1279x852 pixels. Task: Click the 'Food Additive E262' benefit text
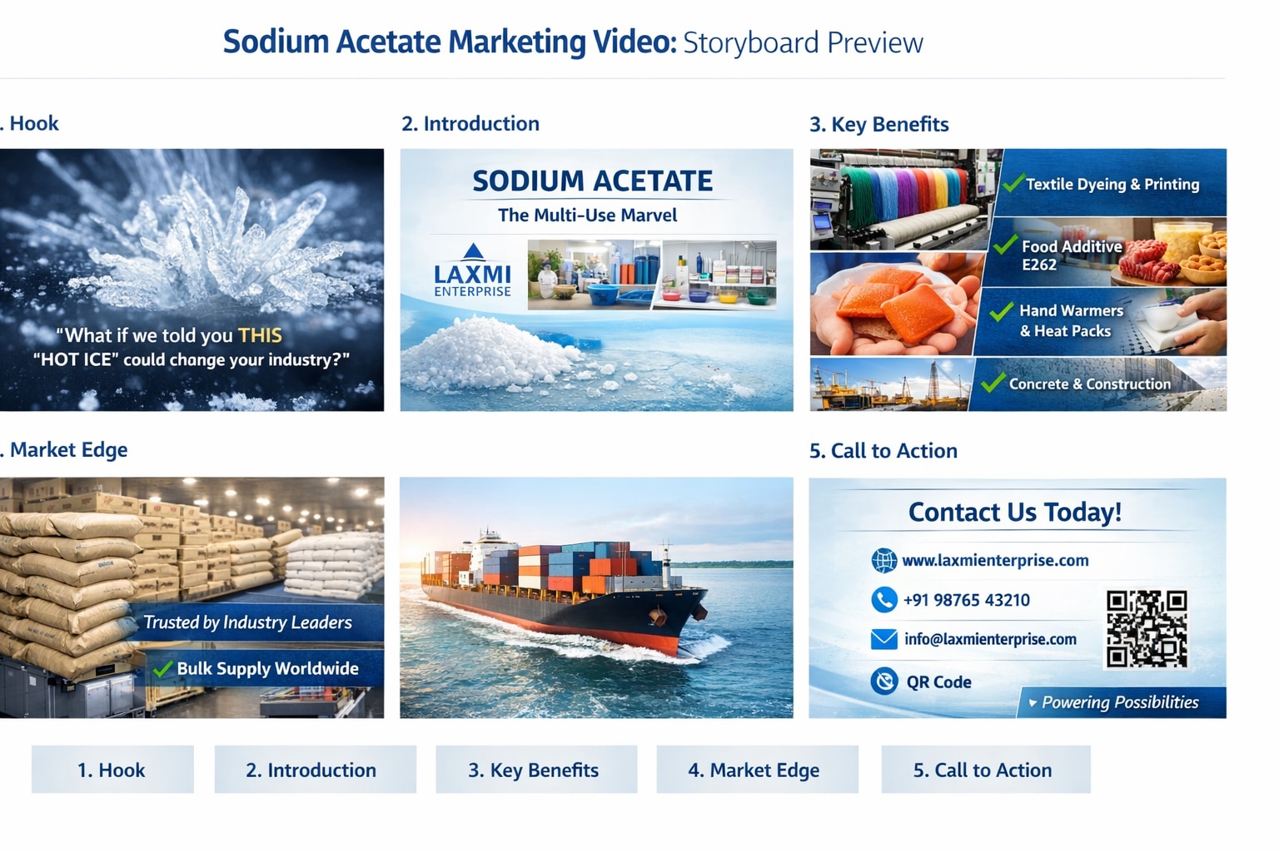click(x=1072, y=255)
